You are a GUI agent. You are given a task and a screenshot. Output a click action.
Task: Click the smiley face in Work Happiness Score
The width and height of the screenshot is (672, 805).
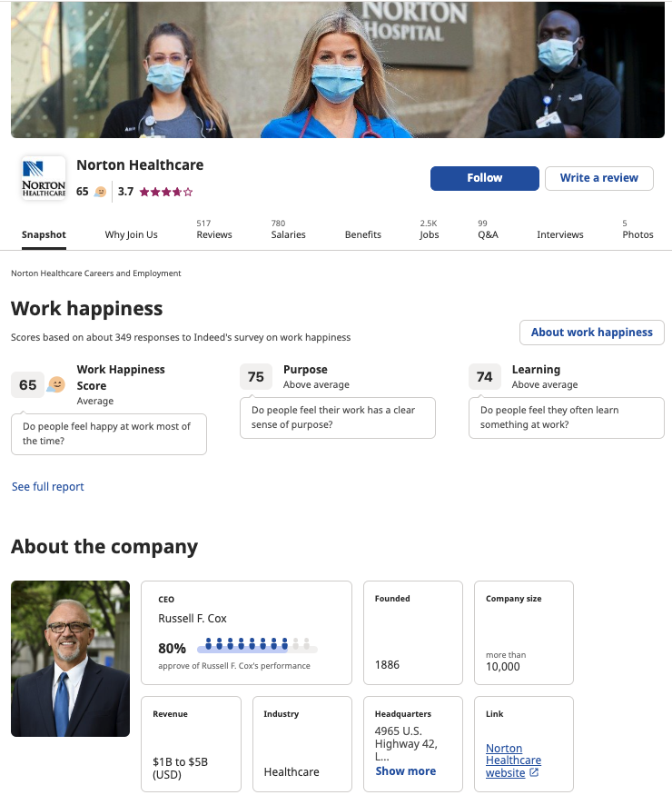[x=56, y=384]
